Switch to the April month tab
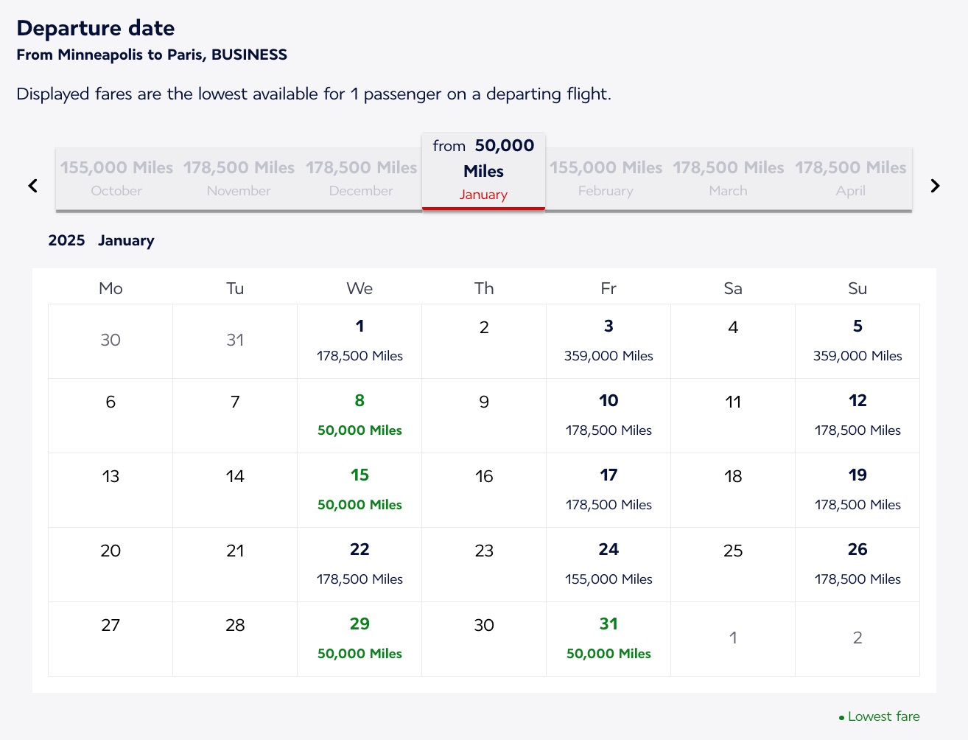The height and width of the screenshot is (740, 968). [850, 178]
